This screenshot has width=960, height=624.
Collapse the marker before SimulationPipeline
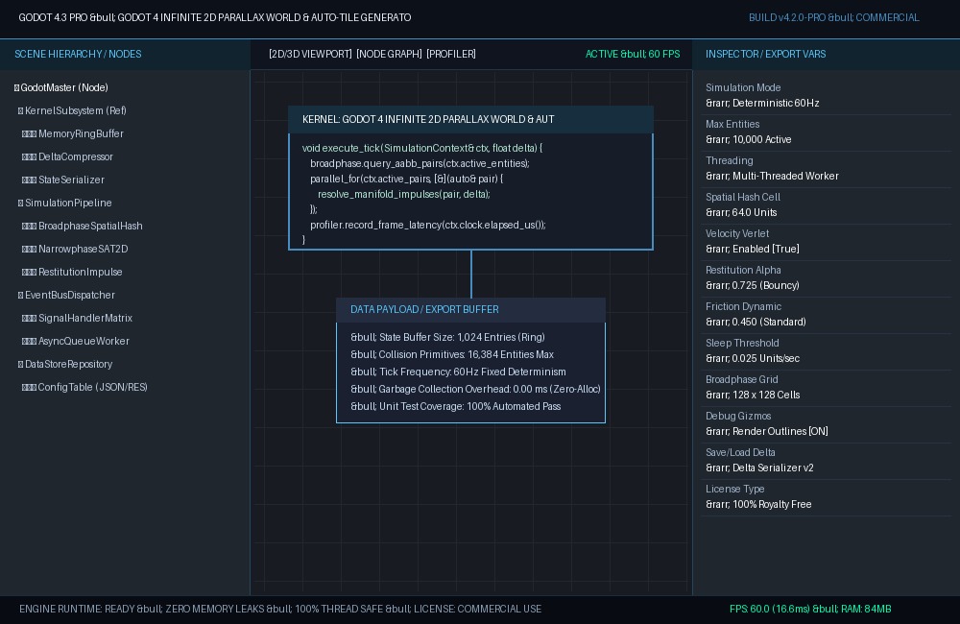pyautogui.click(x=21, y=203)
